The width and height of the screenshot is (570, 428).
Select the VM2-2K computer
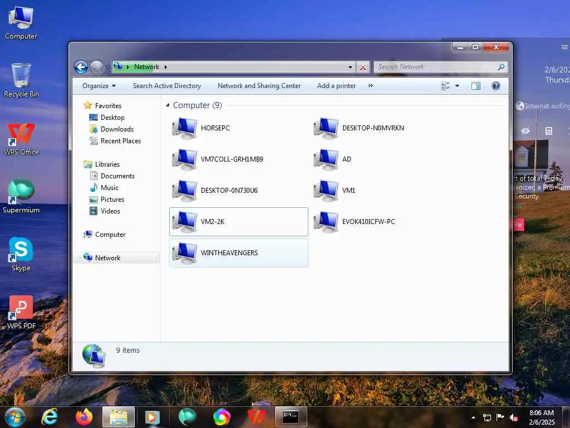click(x=238, y=222)
